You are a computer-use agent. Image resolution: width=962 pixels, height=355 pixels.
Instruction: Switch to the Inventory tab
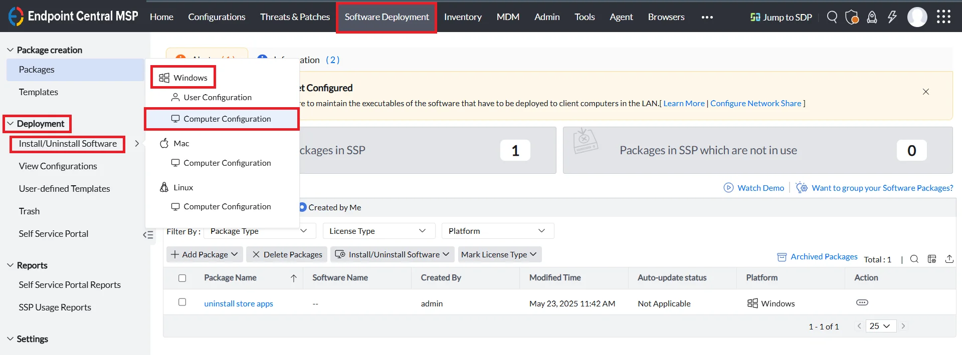(463, 17)
